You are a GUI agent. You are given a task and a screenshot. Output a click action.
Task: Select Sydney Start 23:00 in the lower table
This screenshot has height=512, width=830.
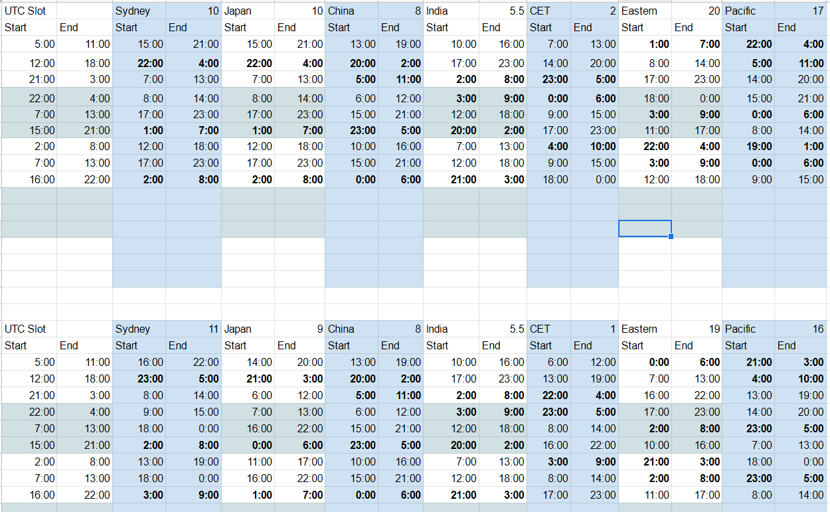pos(139,379)
